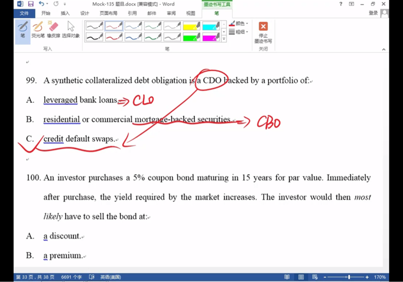Click the Save icon in quick access toolbar
This screenshot has width=403, height=282.
(x=31, y=4)
